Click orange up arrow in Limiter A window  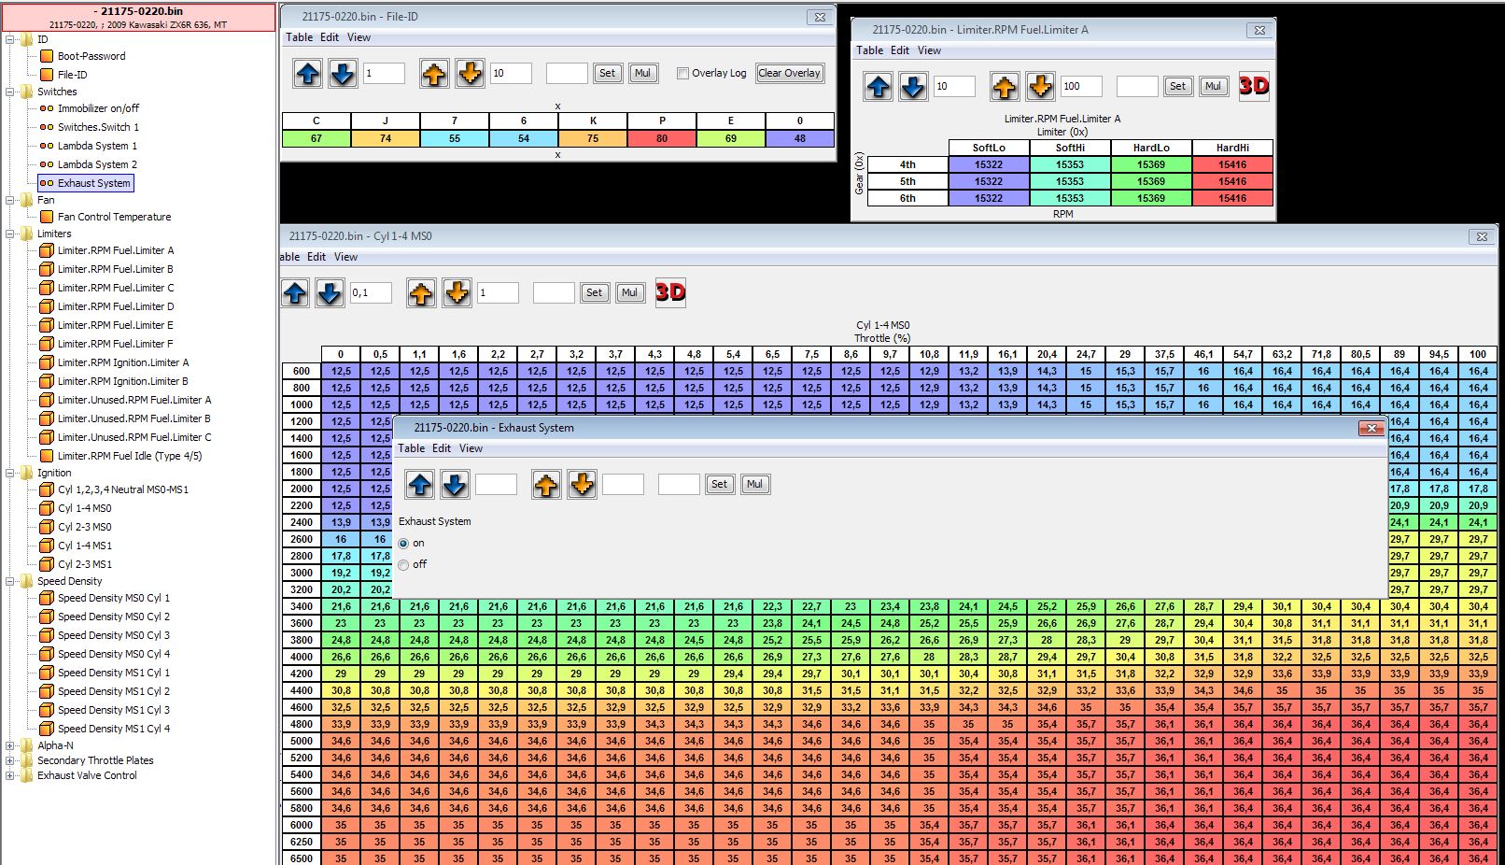click(x=1004, y=87)
